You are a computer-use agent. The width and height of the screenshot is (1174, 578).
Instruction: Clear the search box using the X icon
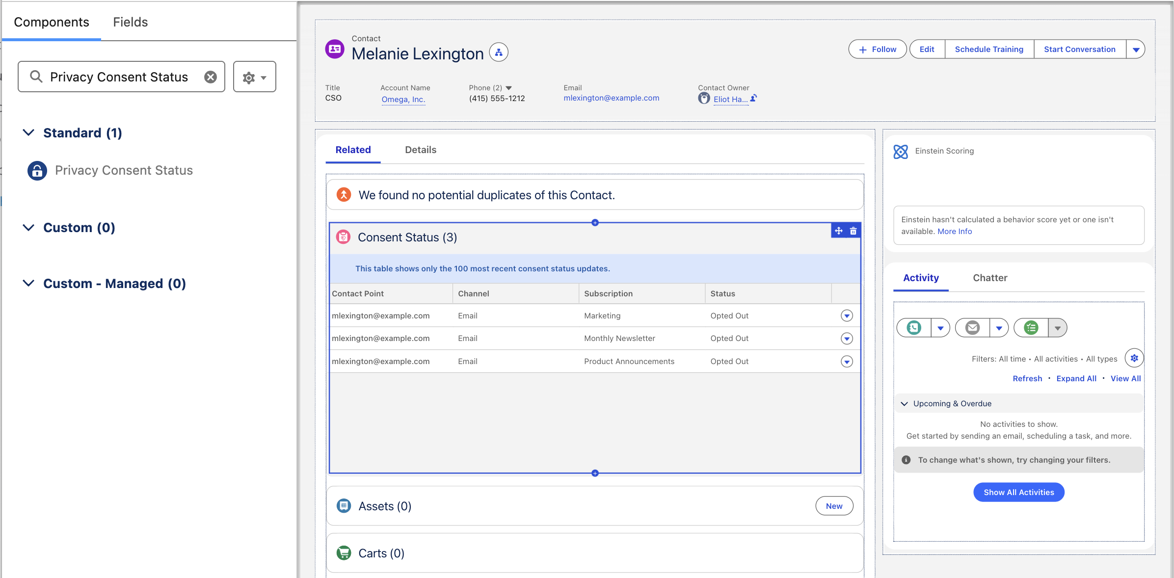pos(210,77)
